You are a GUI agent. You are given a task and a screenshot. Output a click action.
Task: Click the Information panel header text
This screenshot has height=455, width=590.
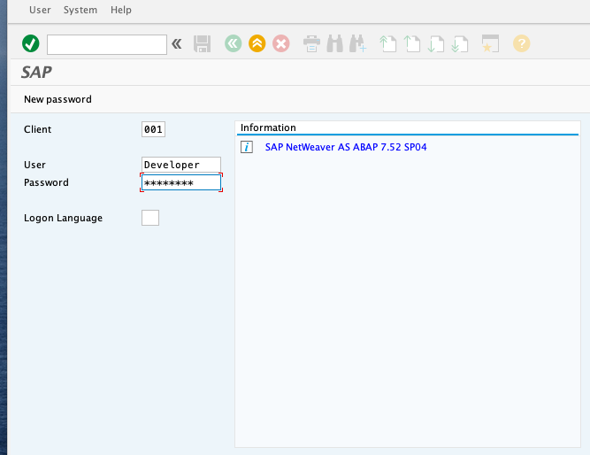pyautogui.click(x=268, y=127)
